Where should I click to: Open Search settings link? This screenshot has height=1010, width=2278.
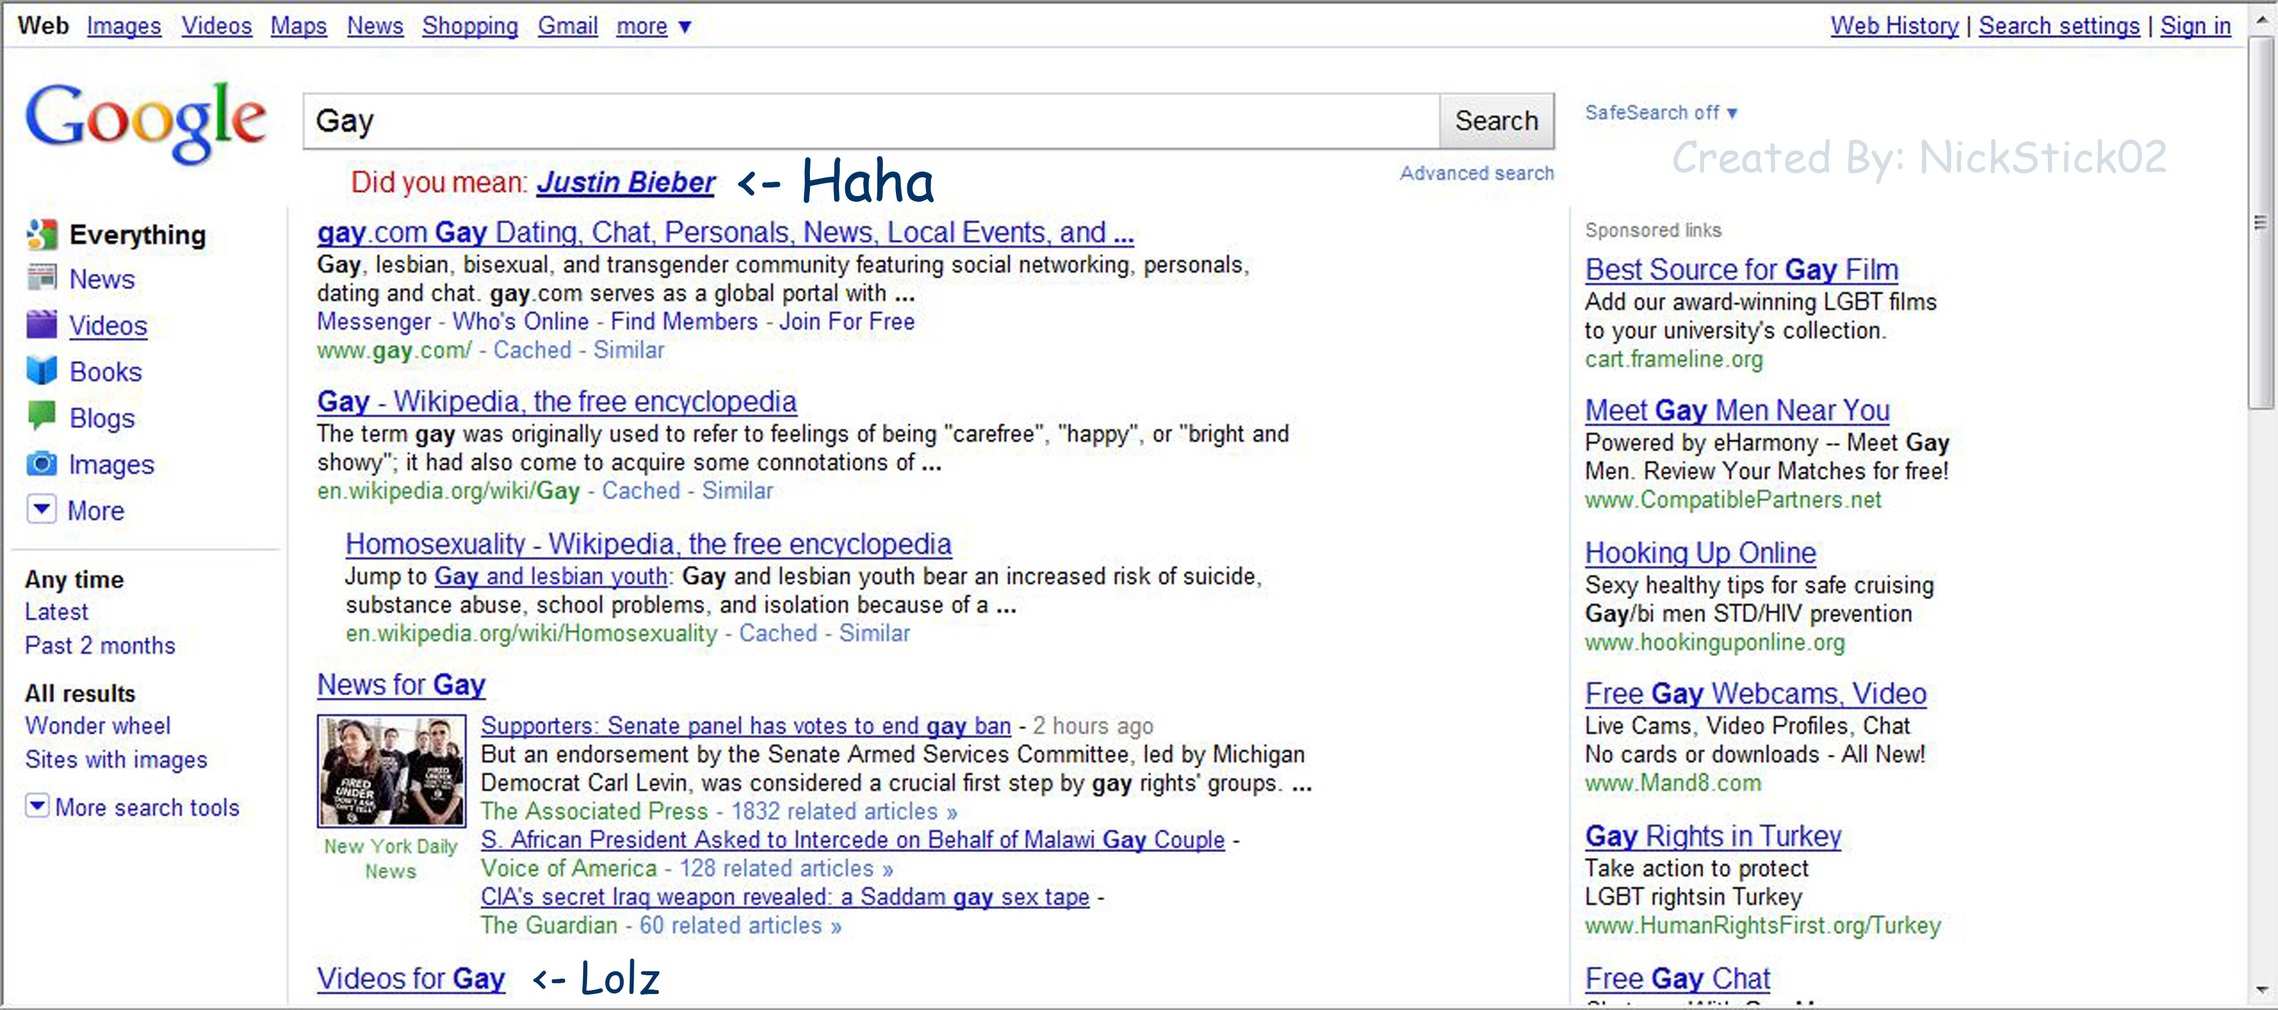pos(2059,27)
